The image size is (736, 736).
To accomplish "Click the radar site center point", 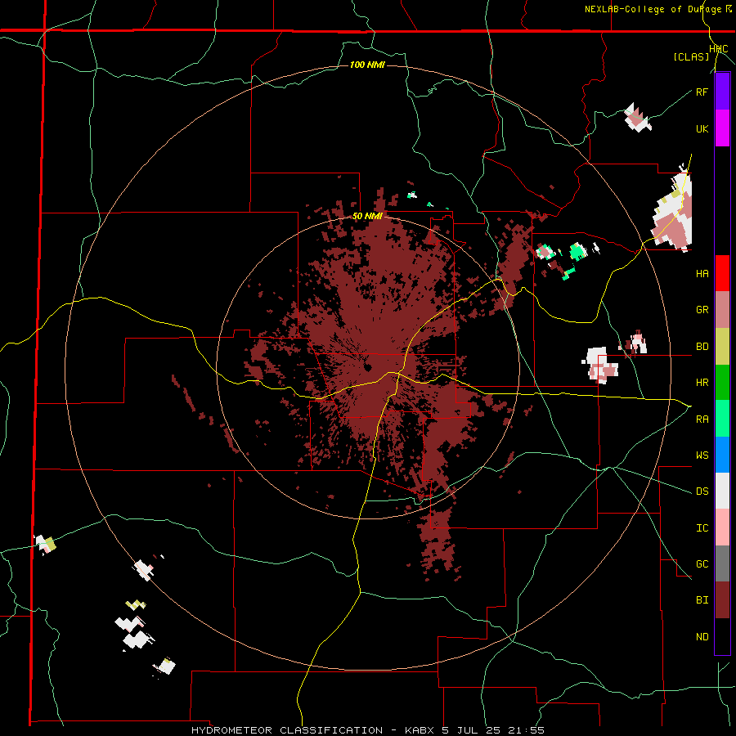I will coord(367,367).
